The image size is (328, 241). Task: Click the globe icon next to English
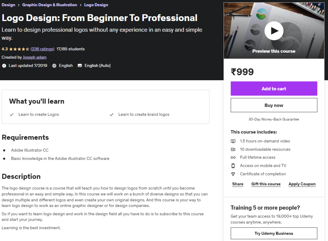point(55,65)
